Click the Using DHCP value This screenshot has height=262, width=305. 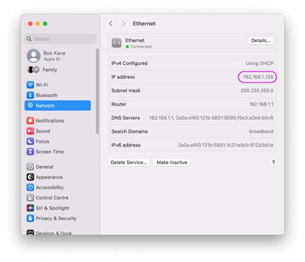point(259,63)
